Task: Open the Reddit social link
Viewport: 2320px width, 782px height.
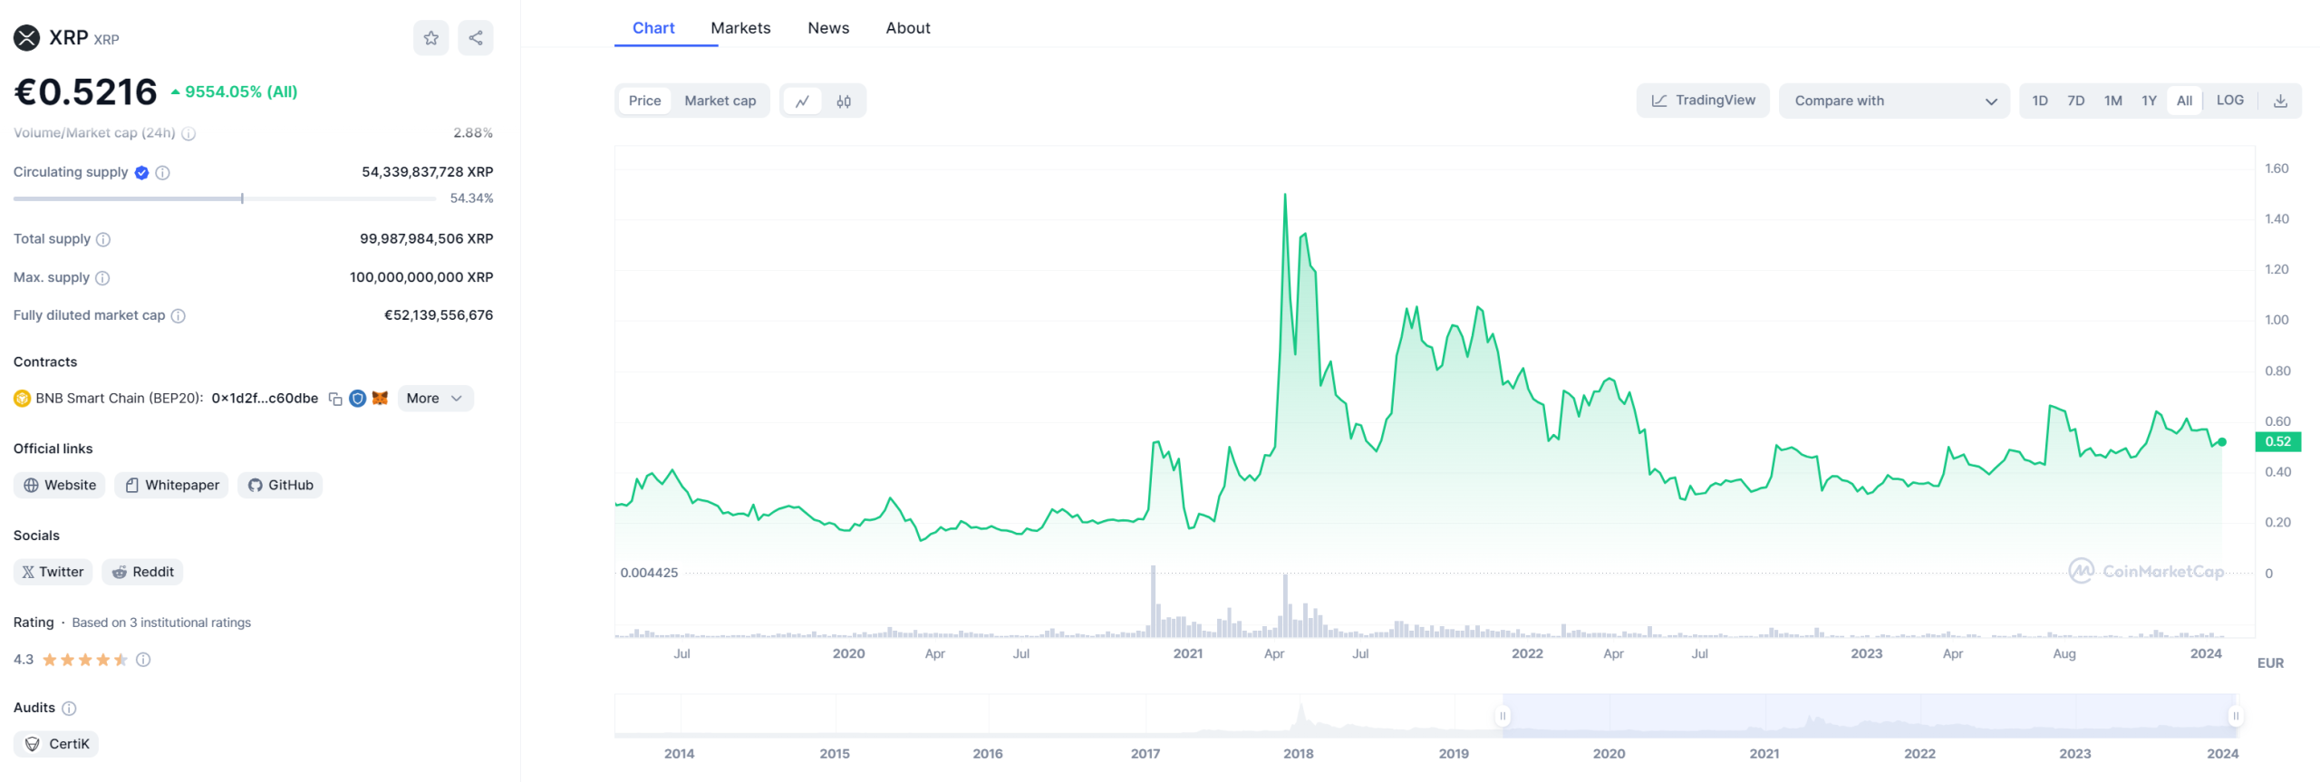Action: pyautogui.click(x=142, y=573)
